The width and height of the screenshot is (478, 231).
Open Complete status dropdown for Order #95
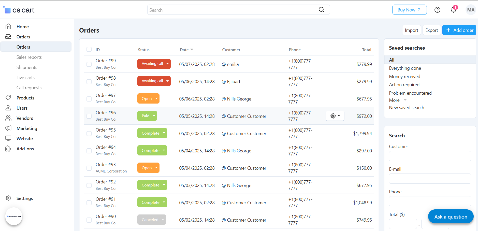[x=152, y=133]
